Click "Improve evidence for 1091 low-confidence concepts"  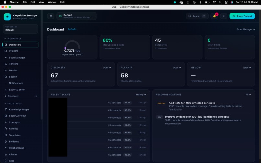(x=197, y=117)
